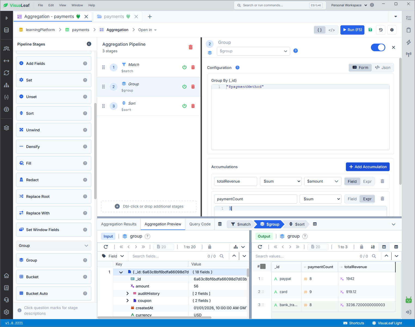Image resolution: width=415 pixels, height=327 pixels.
Task: Click refresh in the Input preview panel
Action: point(106,247)
